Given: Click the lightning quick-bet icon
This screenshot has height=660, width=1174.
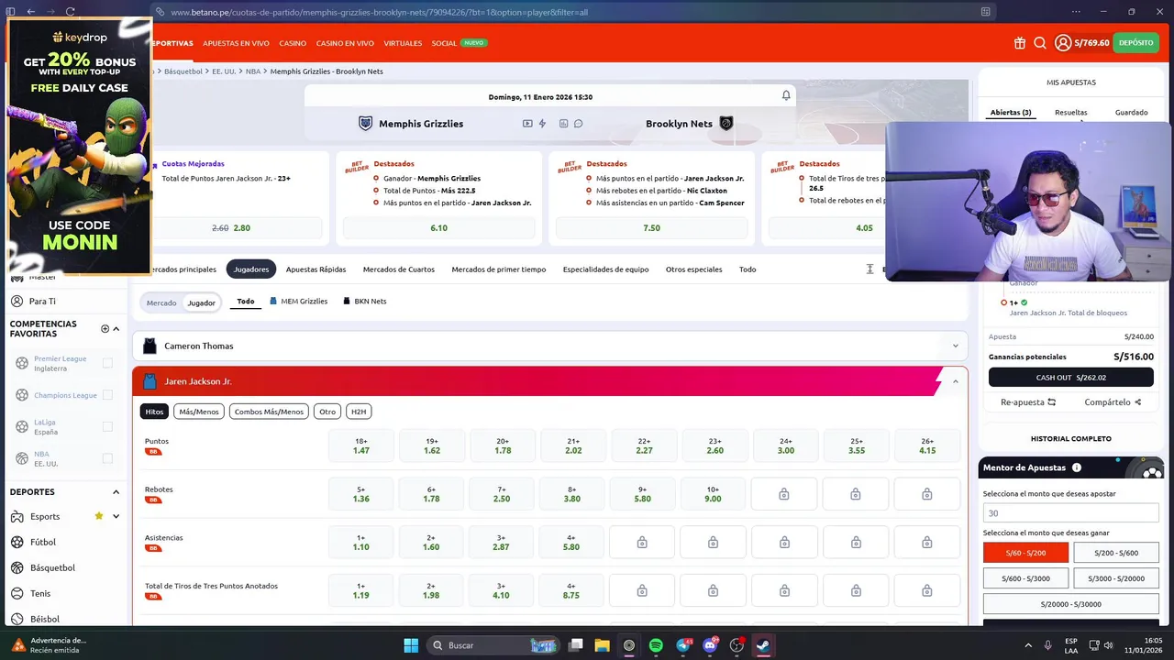Looking at the screenshot, I should coord(542,124).
